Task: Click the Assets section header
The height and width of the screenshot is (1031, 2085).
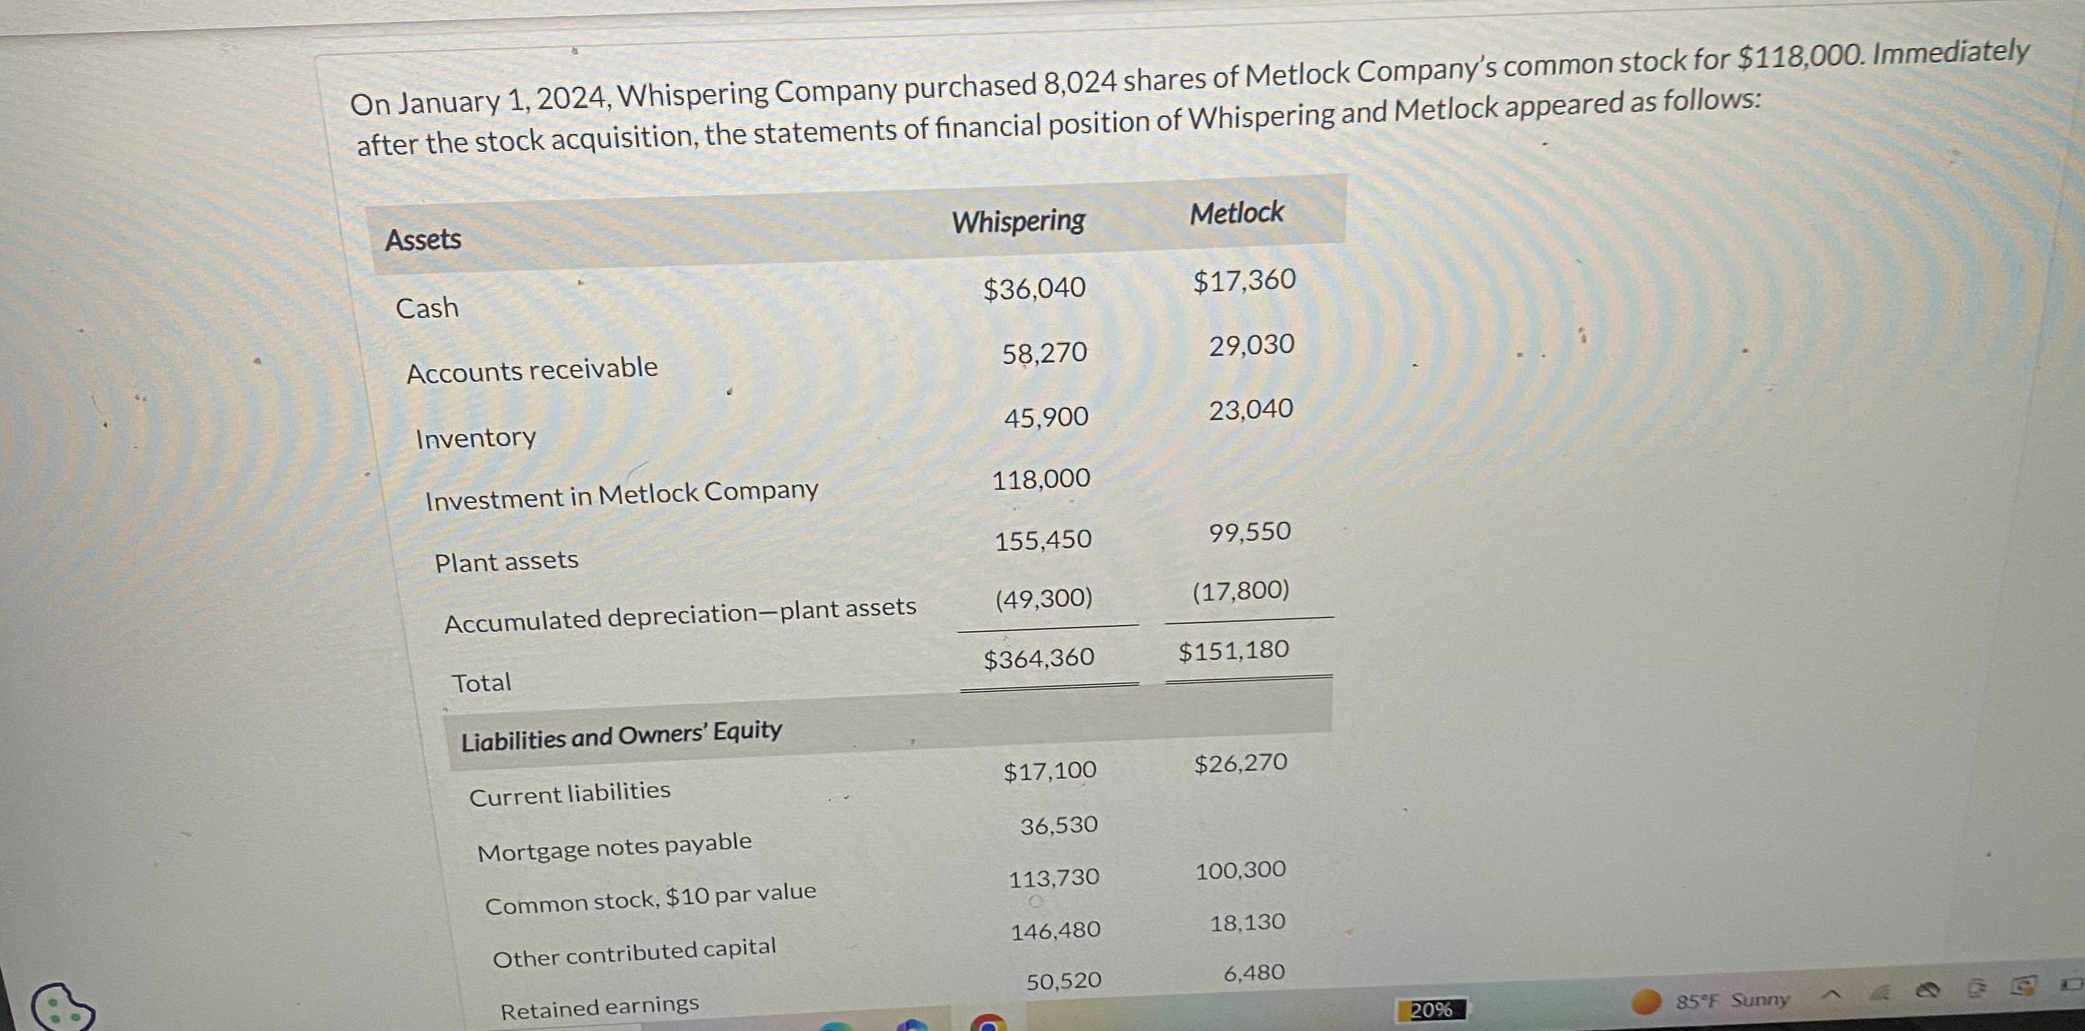Action: (425, 238)
